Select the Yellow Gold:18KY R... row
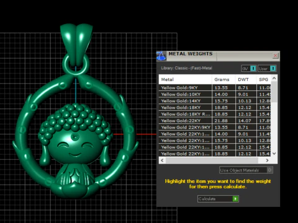Image resolution: width=298 pixels, height=223 pixels. point(215,114)
